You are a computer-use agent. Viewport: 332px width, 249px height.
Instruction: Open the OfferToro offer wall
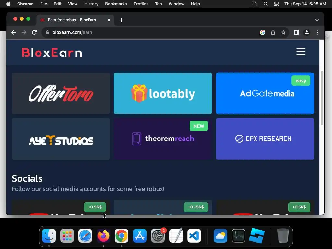(x=61, y=93)
